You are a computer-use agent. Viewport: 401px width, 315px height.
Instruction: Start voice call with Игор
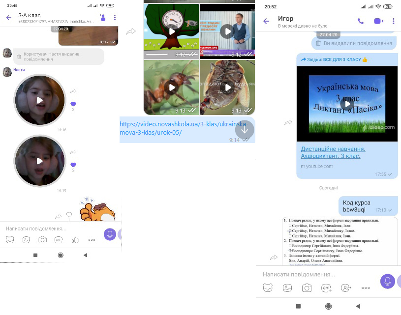tap(361, 21)
